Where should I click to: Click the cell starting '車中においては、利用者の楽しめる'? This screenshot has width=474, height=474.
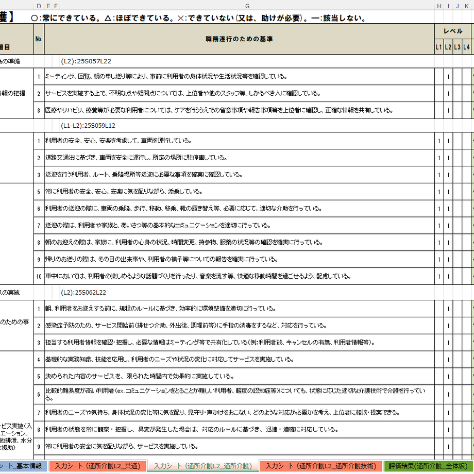tap(240, 276)
